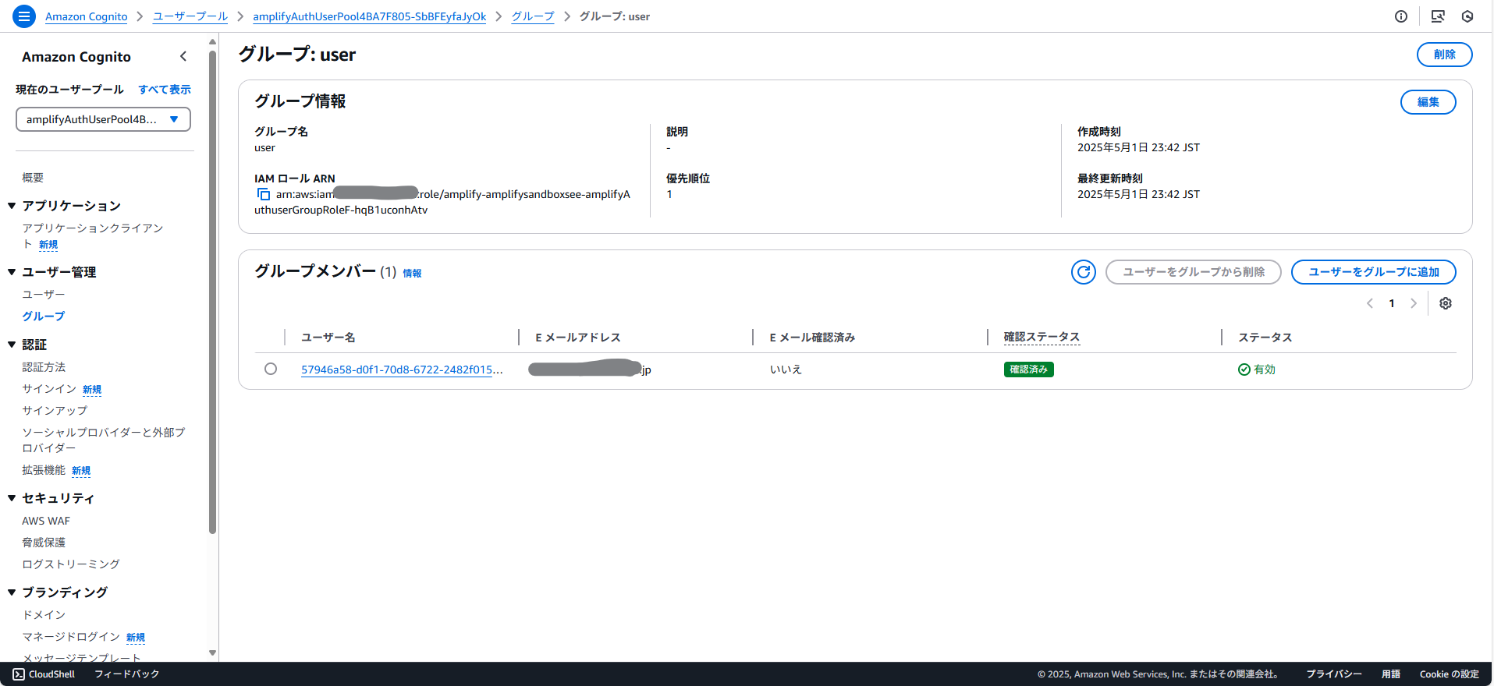Open サインアップ in the sidebar

tap(55, 411)
